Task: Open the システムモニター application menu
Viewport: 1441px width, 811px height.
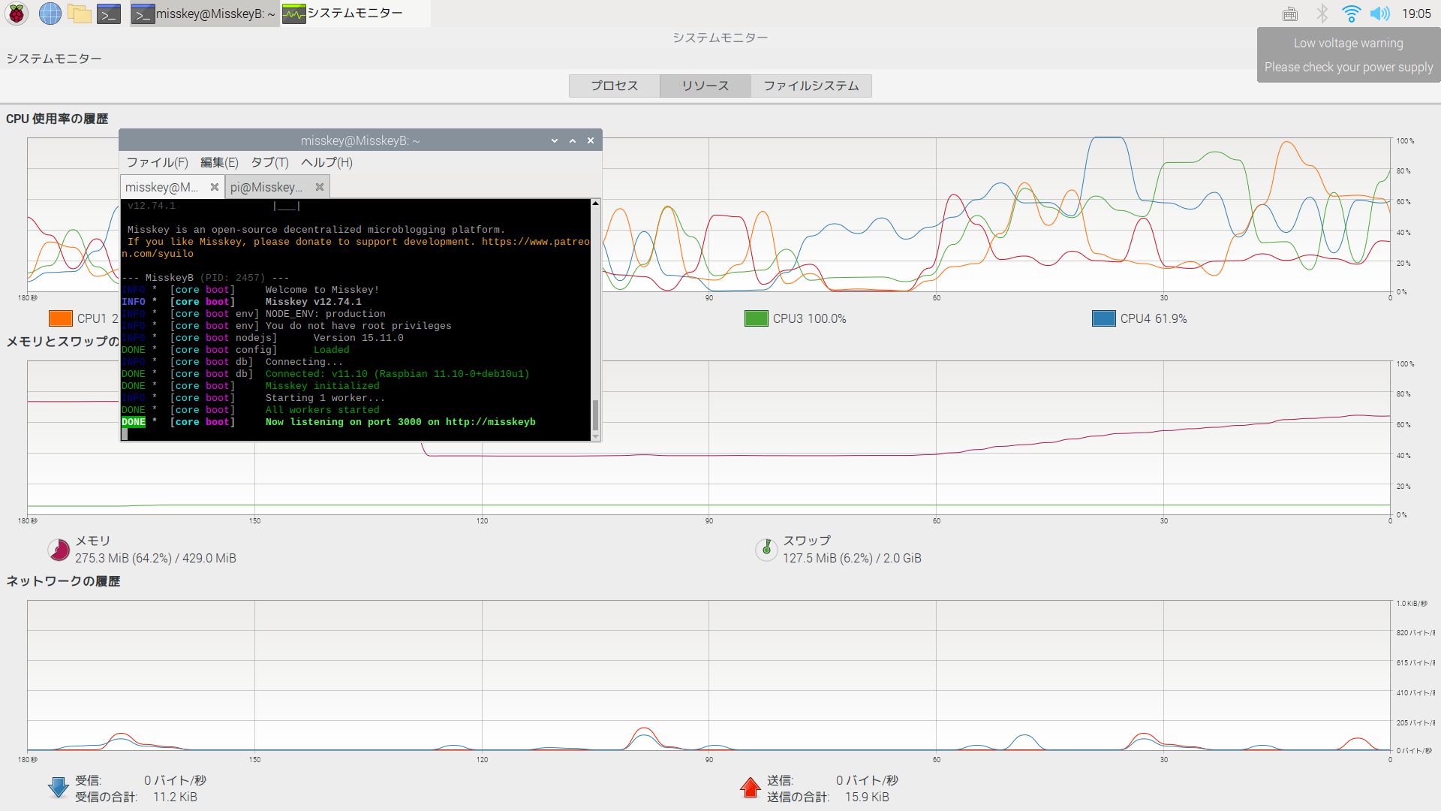Action: click(54, 59)
